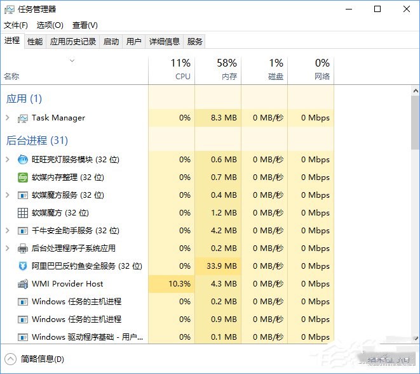Click the 1.2 MB memory value

point(224,213)
